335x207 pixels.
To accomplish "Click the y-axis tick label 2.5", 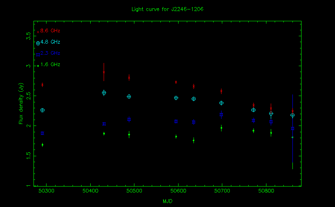I will coord(28,96).
